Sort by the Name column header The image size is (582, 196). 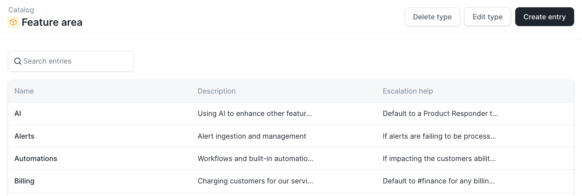coord(24,91)
